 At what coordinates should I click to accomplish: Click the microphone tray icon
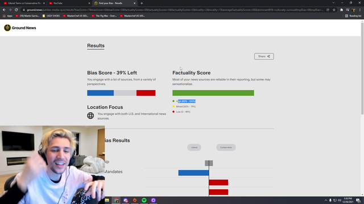330,200
